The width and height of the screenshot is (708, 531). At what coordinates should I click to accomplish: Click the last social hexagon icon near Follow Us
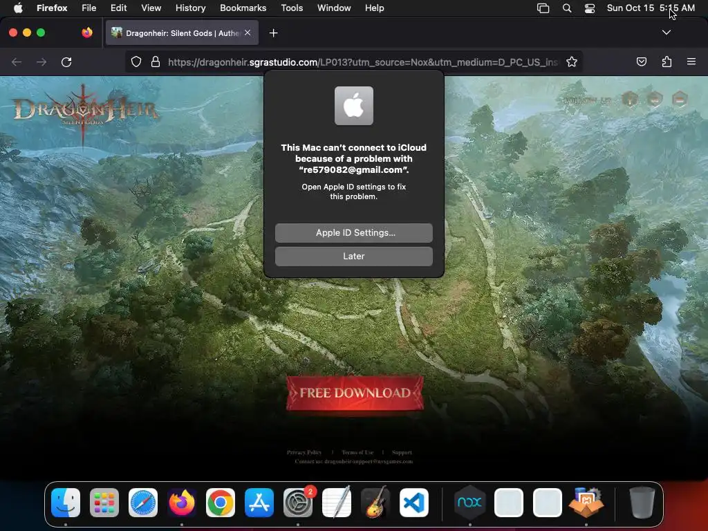coord(680,99)
